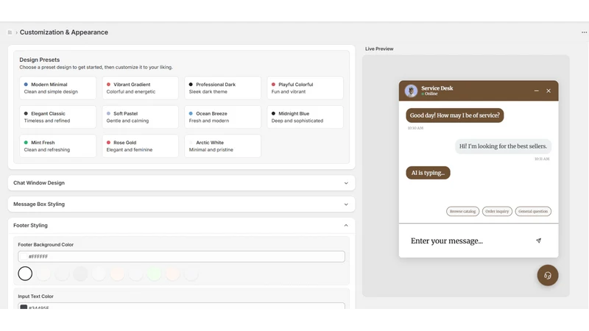The image size is (589, 331).
Task: Click the breadcrumb home icon
Action: click(10, 32)
